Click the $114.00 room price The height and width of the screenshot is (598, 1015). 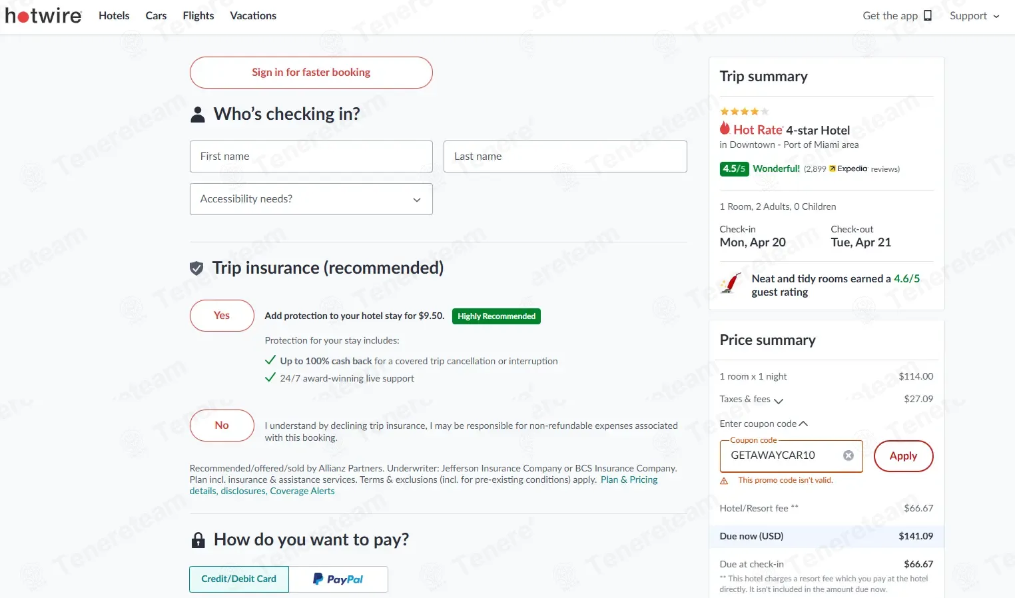coord(916,376)
